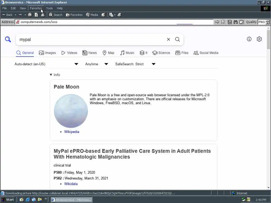Click the page vertical scrollbar thumb

tap(268, 39)
